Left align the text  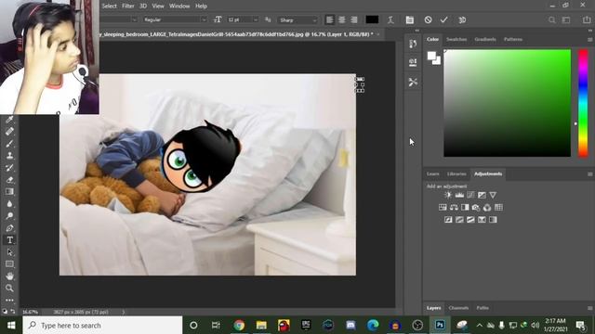330,19
